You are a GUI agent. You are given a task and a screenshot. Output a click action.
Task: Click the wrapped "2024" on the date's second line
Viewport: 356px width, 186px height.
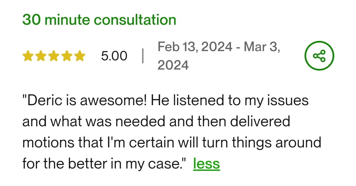click(173, 65)
